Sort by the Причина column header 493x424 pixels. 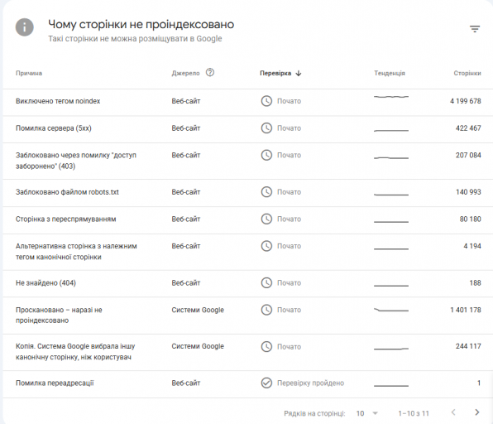pos(29,74)
